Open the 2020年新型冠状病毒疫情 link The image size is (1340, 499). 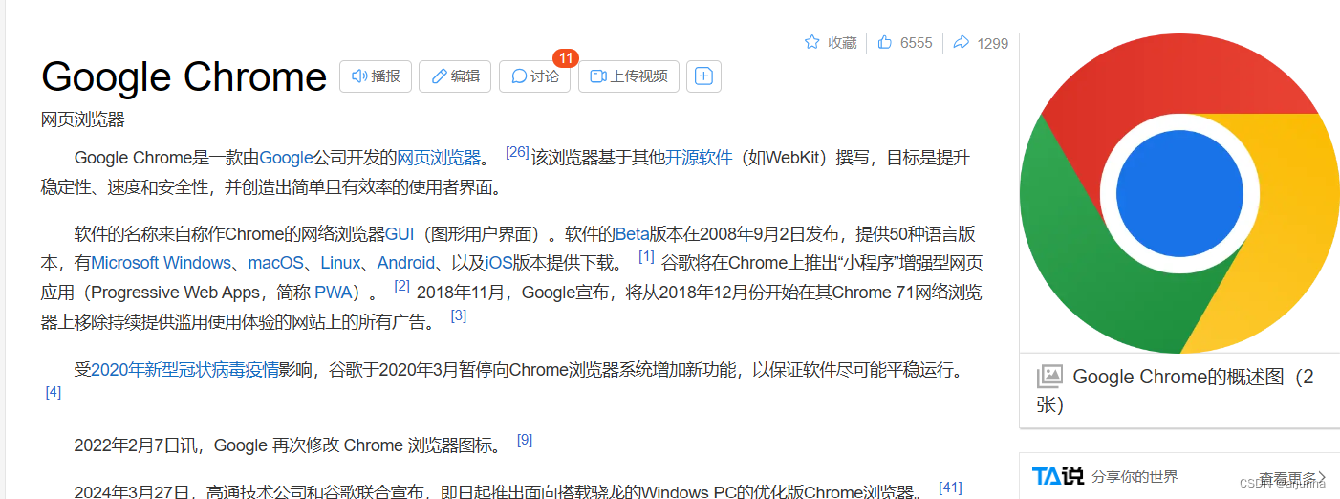[184, 370]
